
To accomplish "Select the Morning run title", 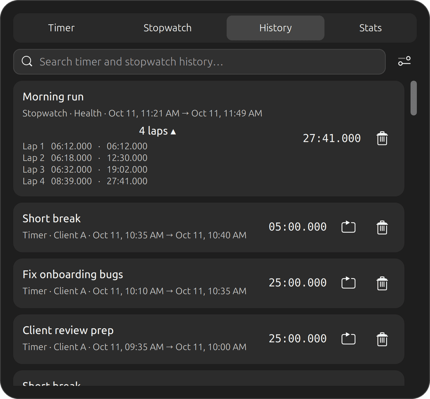I will [53, 97].
